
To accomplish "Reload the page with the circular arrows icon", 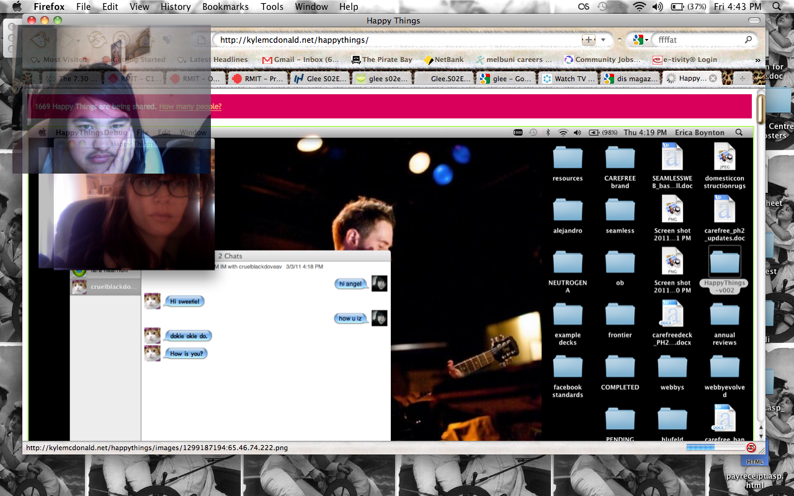I will 96,40.
